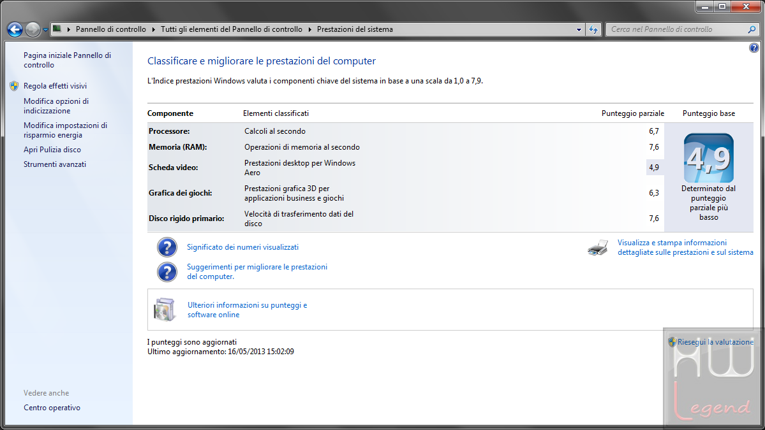Open Ulteriori informazioni su punteggi link
The height and width of the screenshot is (430, 765).
coord(248,310)
